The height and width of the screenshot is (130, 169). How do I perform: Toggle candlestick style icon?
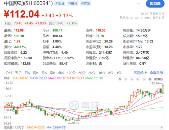150,79
